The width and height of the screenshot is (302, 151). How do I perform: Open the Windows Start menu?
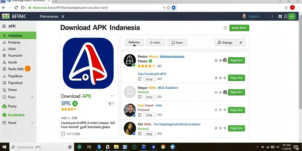tap(4, 147)
